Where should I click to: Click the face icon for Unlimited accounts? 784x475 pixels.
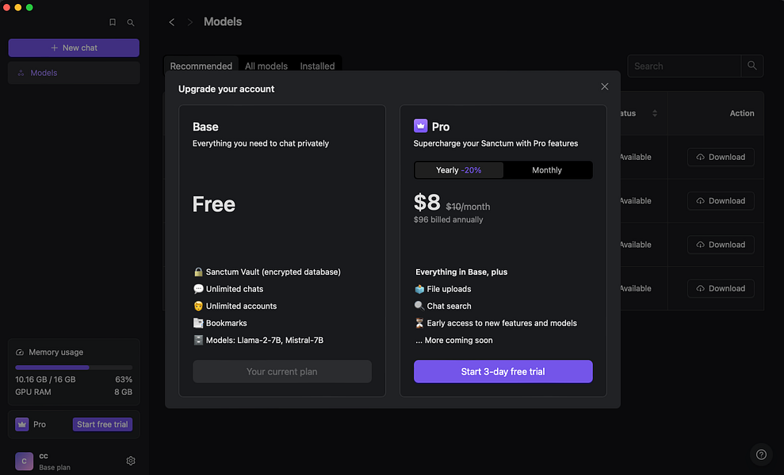[198, 306]
